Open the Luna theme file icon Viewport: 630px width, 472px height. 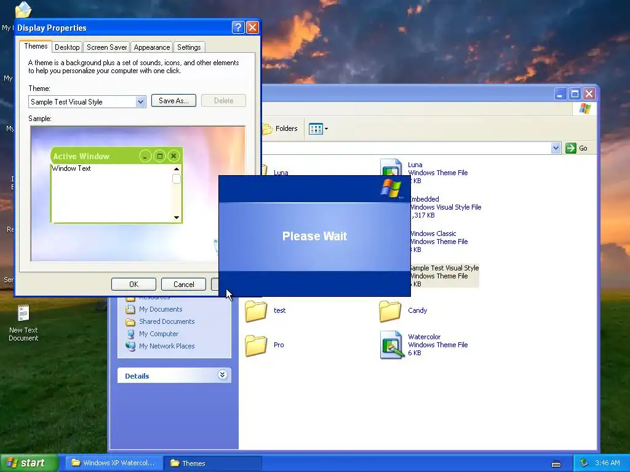point(391,168)
